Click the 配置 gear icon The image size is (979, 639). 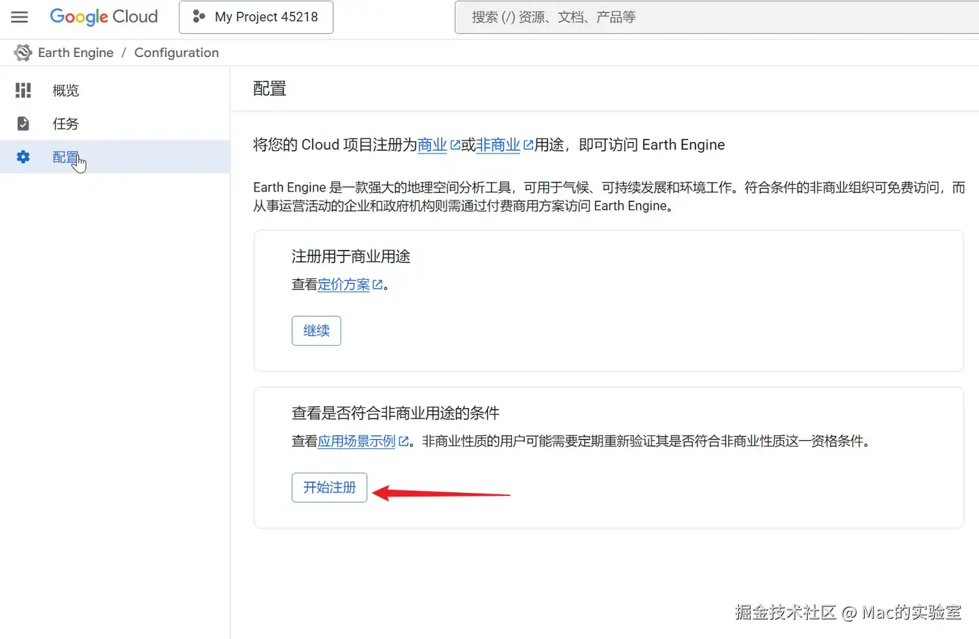point(23,157)
